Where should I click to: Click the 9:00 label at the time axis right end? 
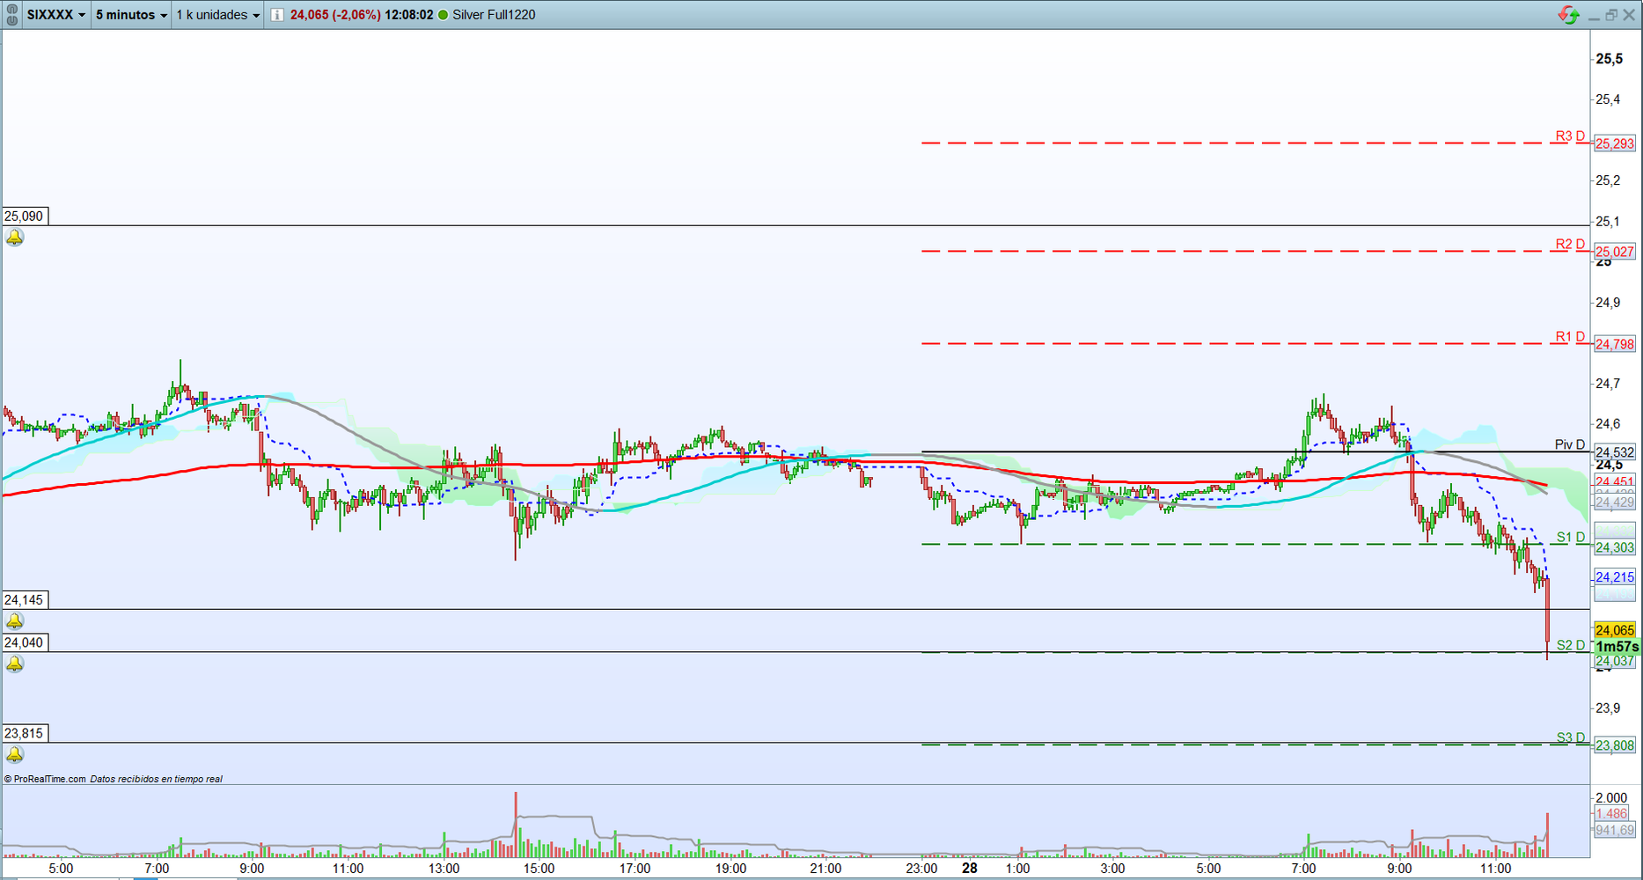tap(1399, 869)
